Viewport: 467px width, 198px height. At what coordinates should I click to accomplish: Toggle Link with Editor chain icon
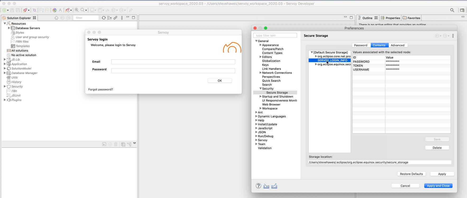coord(115,18)
